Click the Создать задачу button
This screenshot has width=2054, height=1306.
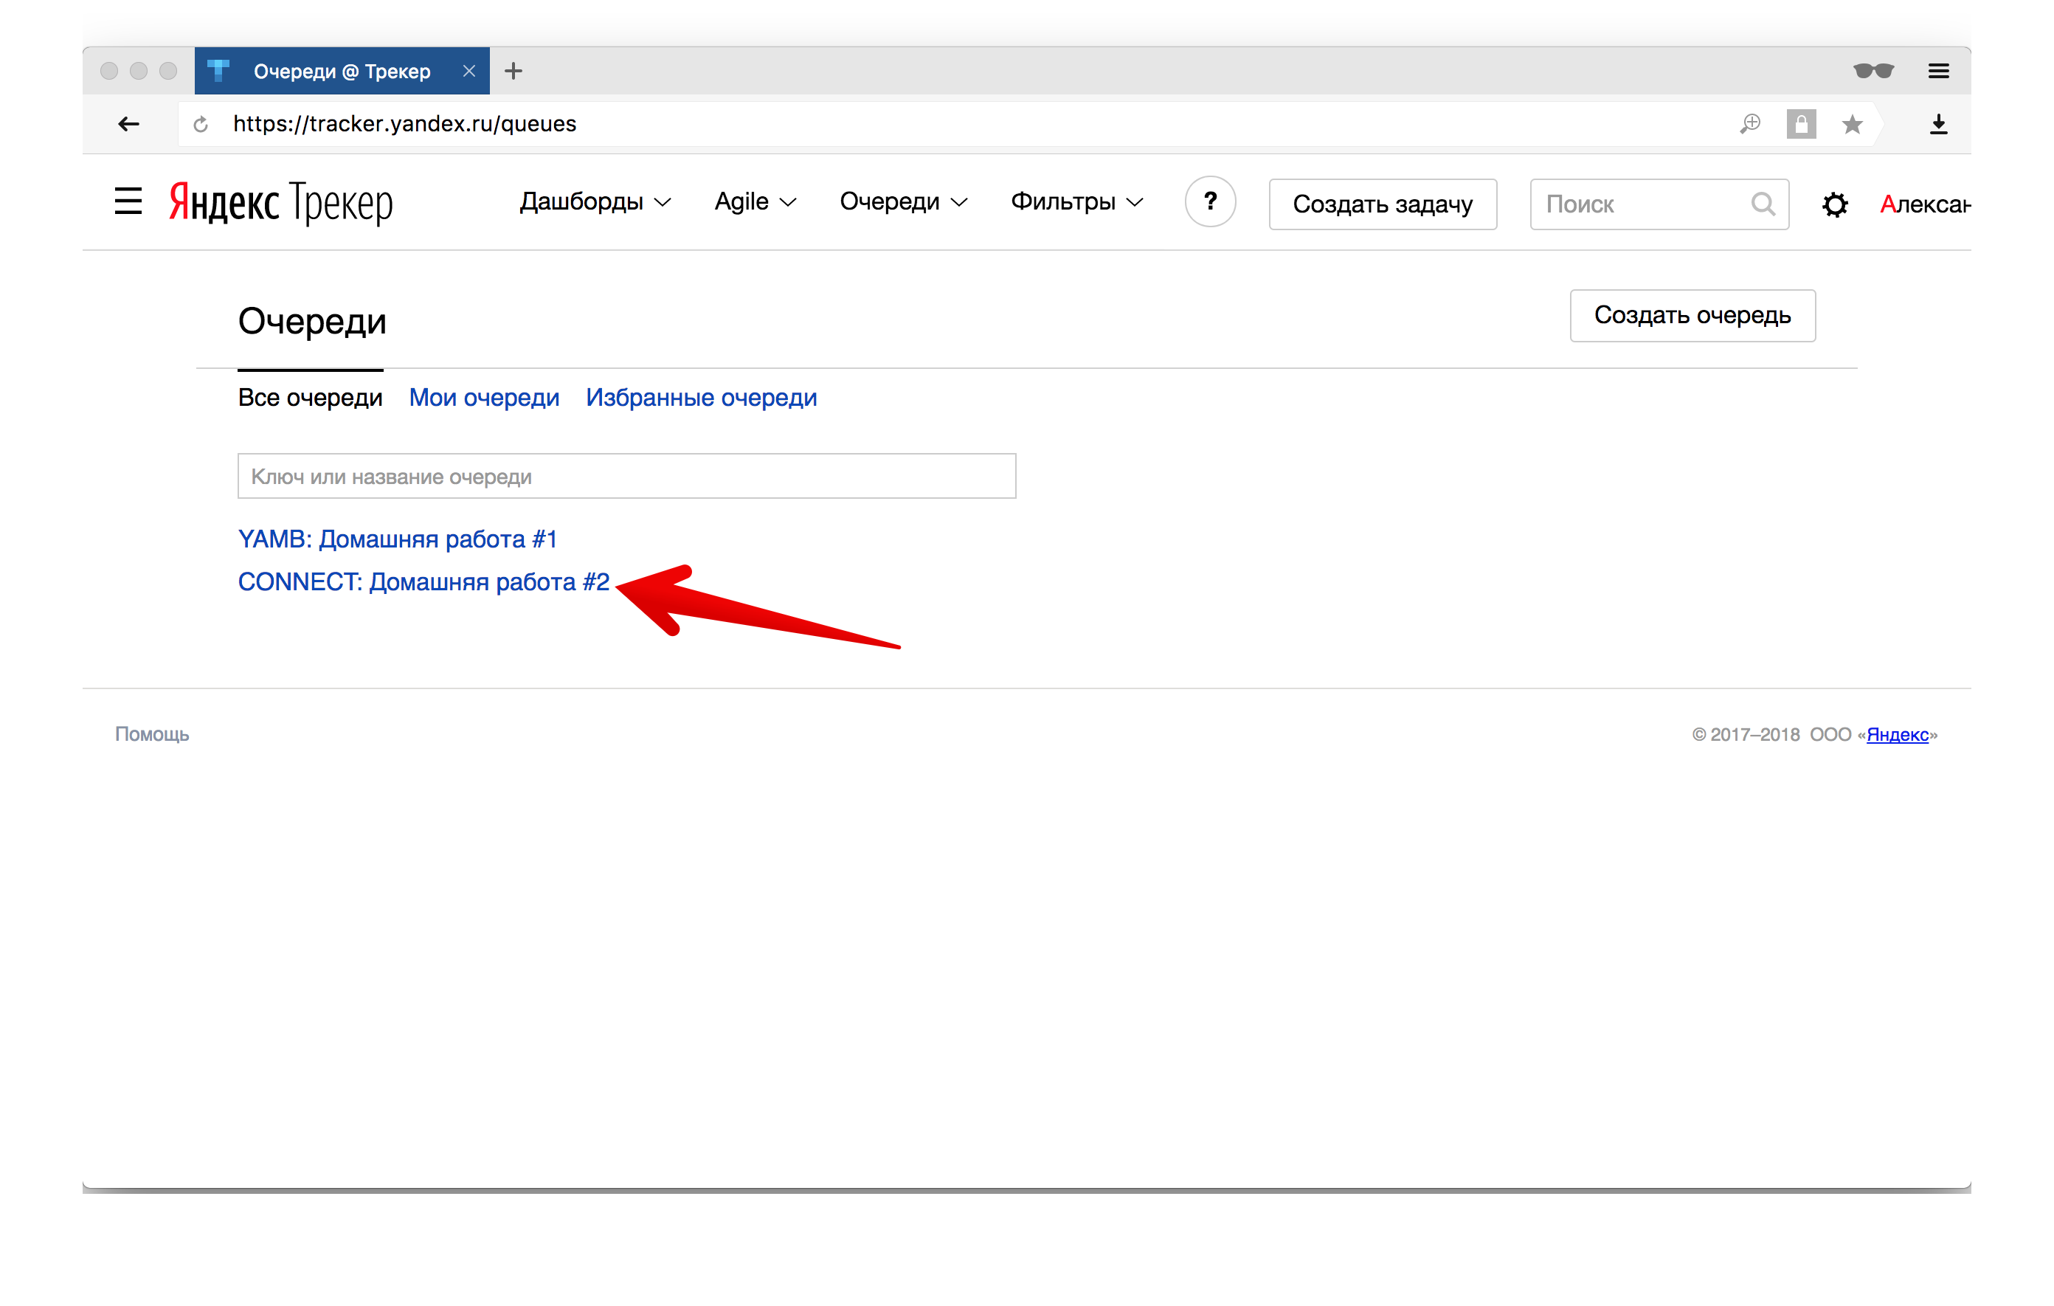point(1382,204)
